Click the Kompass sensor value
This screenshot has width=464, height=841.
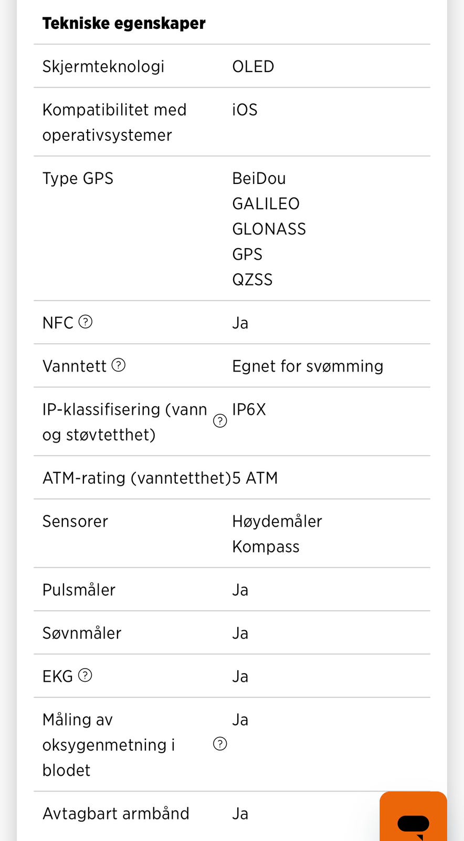pos(266,546)
